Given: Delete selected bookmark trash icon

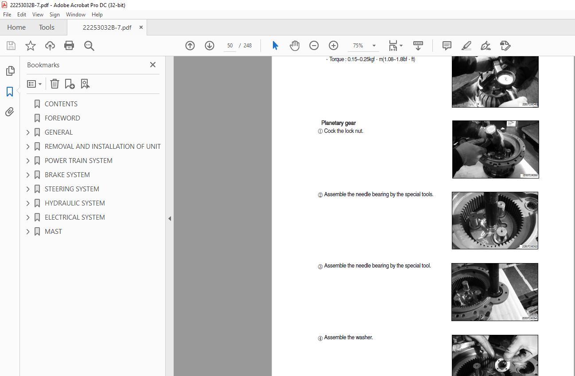Looking at the screenshot, I should [54, 84].
